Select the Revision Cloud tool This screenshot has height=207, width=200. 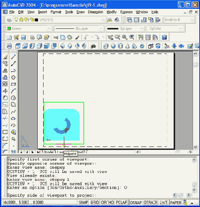coord(13,105)
